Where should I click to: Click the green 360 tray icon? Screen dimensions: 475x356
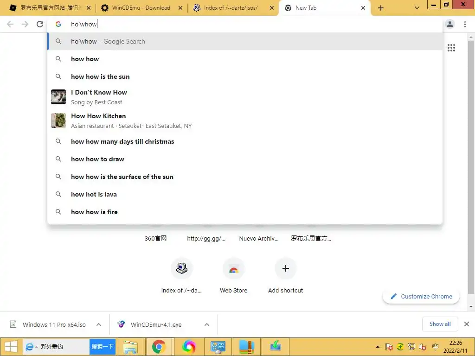point(400,347)
